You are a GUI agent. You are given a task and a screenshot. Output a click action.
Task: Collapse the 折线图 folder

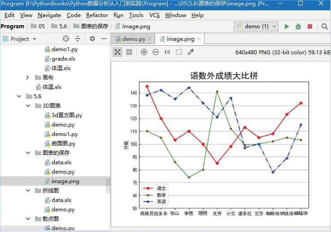pos(28,191)
